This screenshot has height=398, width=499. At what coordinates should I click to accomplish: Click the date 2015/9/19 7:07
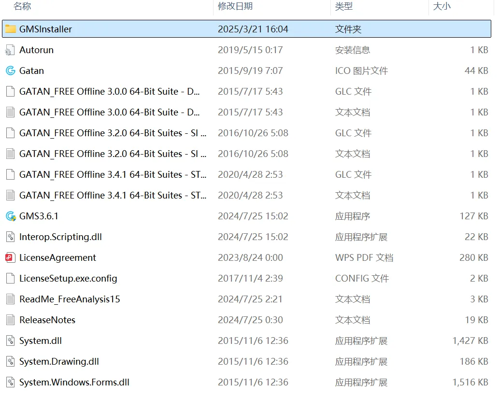[250, 71]
